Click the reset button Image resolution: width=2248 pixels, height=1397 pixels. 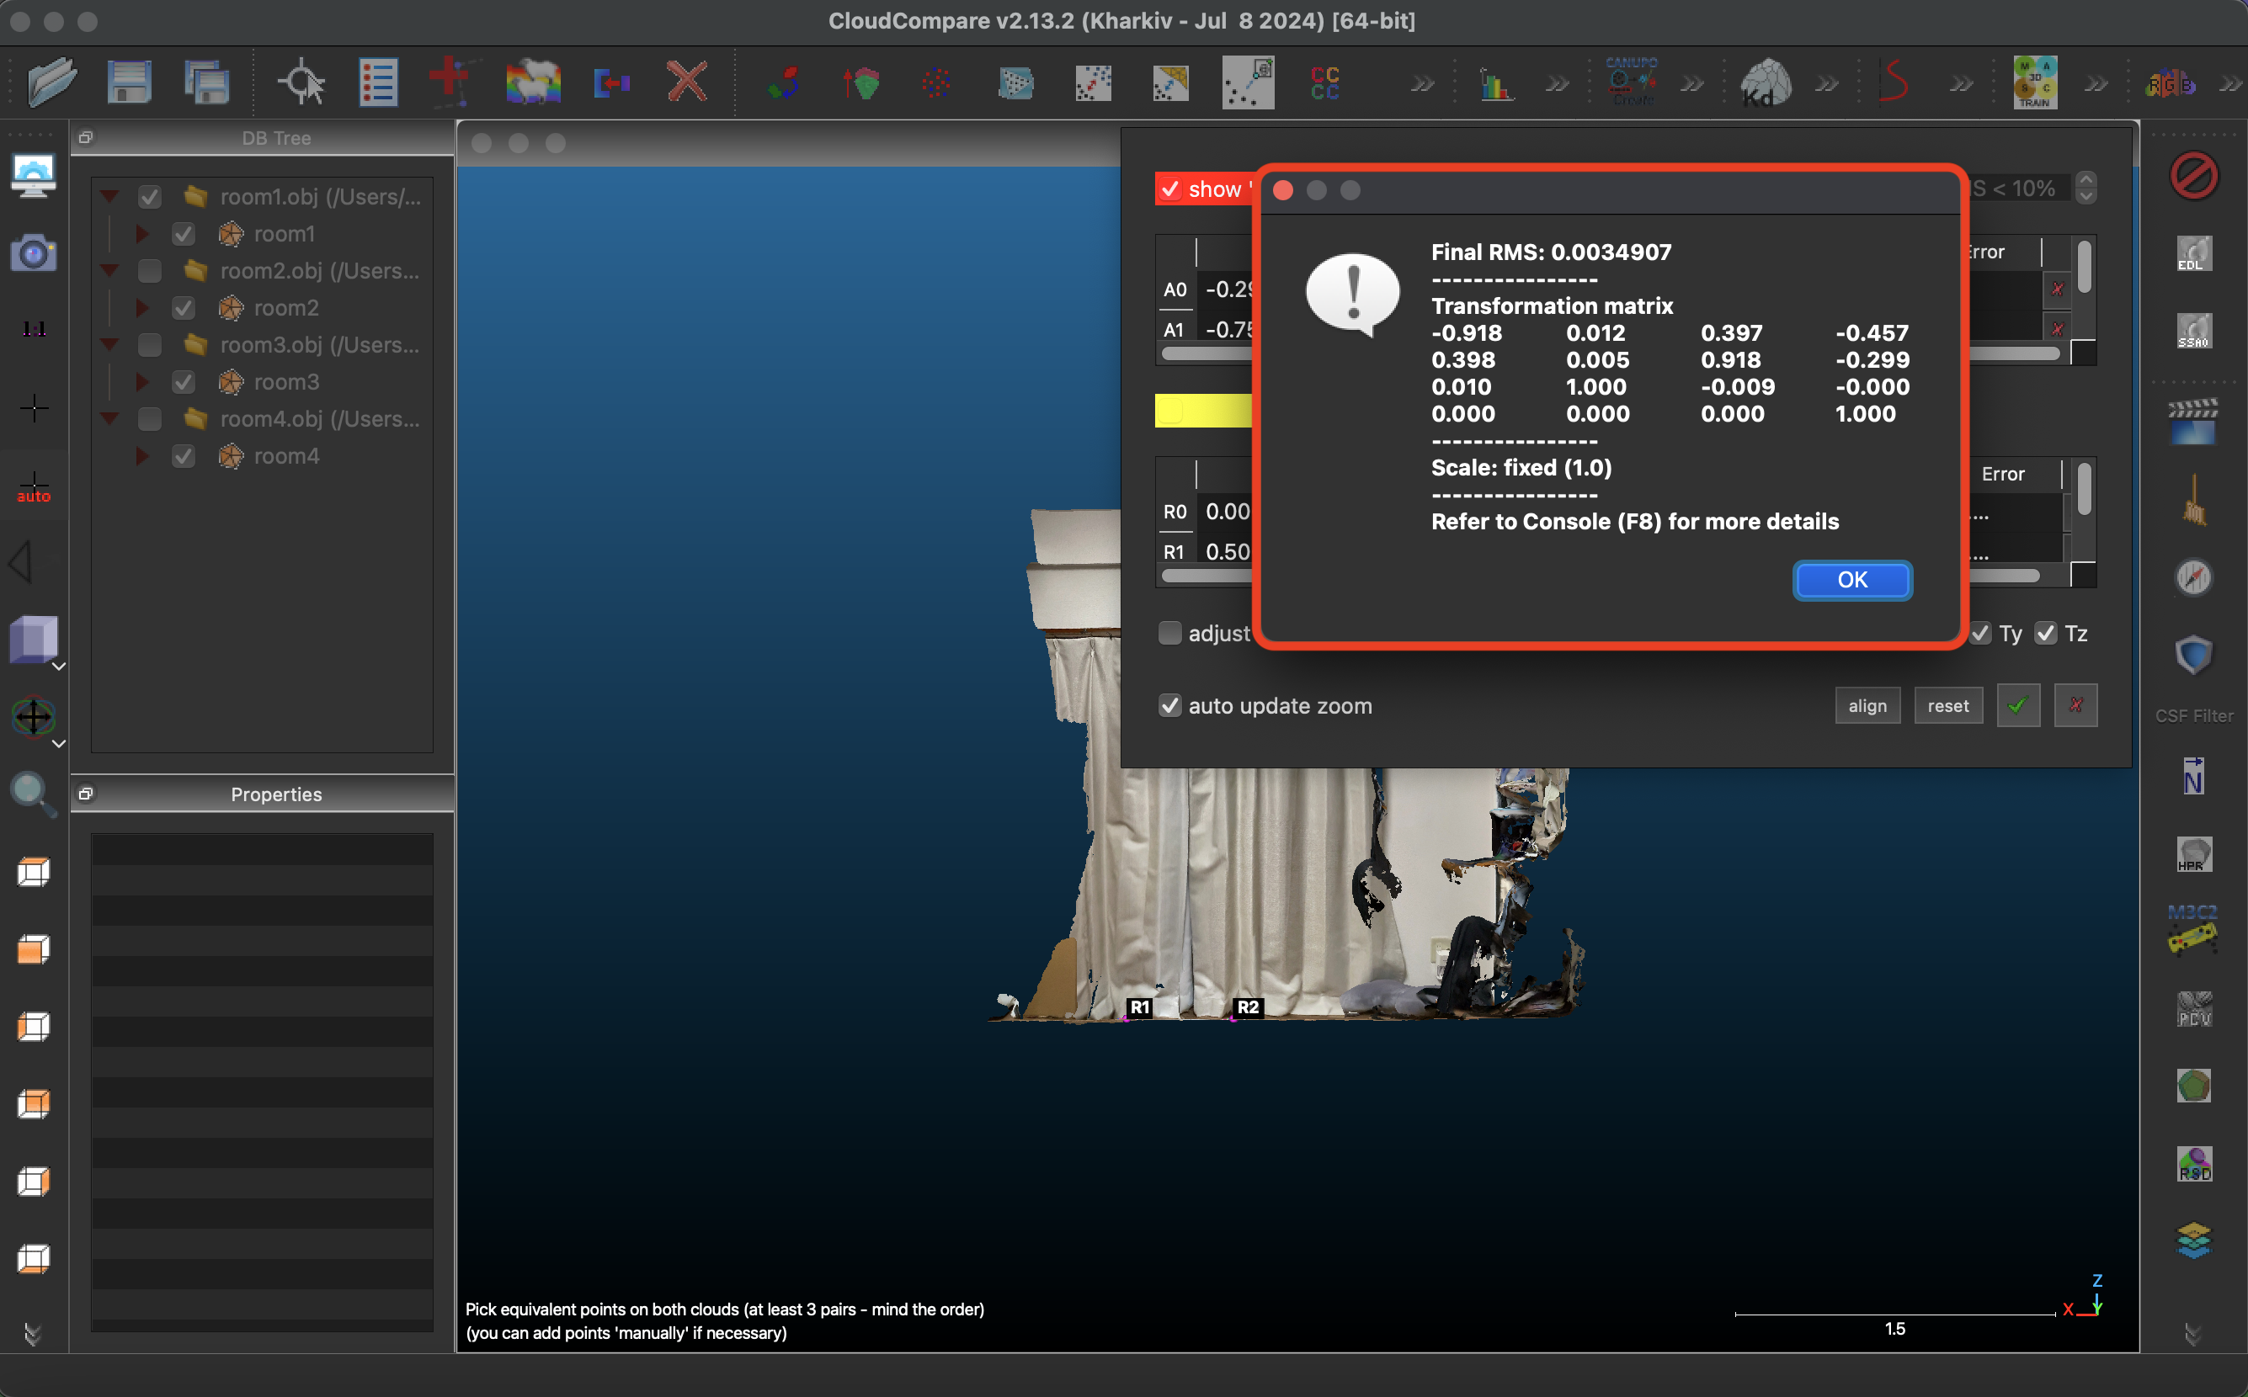click(1947, 706)
